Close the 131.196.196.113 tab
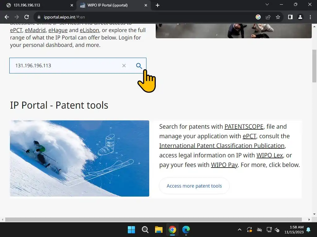This screenshot has width=317, height=237. coord(72,5)
